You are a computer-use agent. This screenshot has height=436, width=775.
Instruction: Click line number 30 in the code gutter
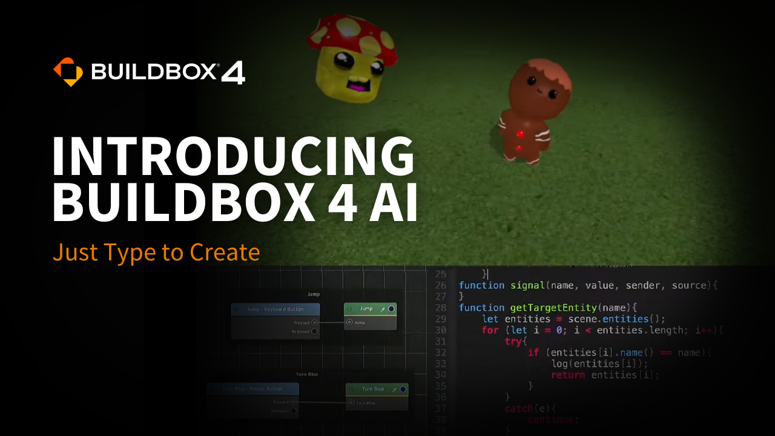pyautogui.click(x=441, y=330)
